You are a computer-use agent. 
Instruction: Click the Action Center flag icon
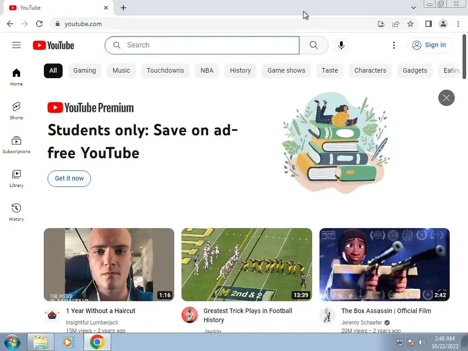(x=411, y=342)
